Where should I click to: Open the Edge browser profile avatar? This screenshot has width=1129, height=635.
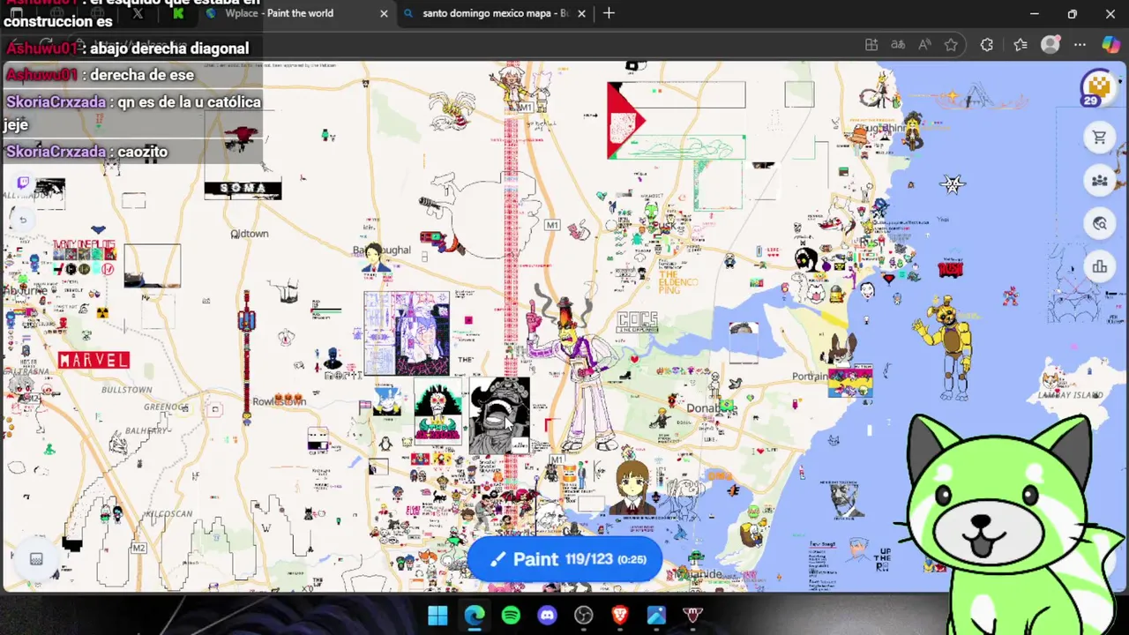[1050, 45]
